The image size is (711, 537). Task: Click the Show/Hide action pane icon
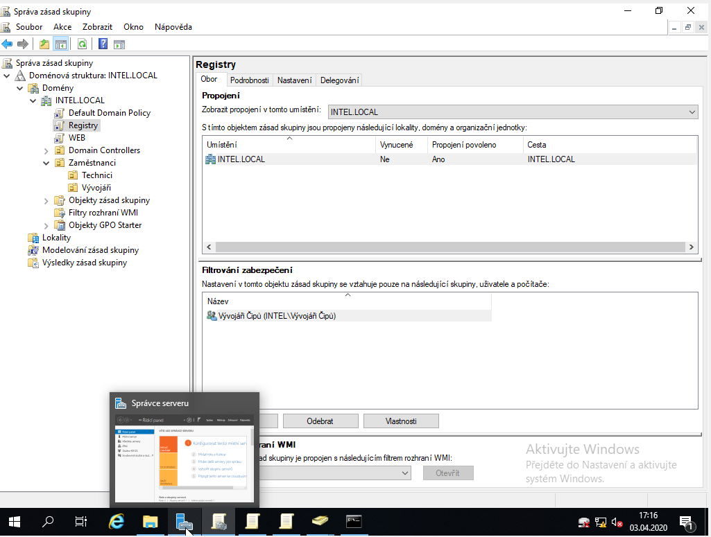[119, 44]
